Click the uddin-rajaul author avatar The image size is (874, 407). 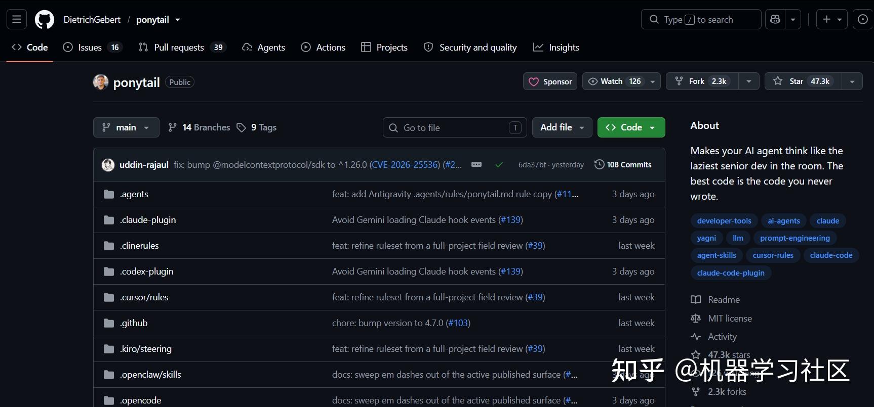pyautogui.click(x=108, y=165)
